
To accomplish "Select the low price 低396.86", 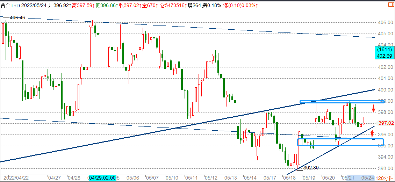I will coord(107,5).
